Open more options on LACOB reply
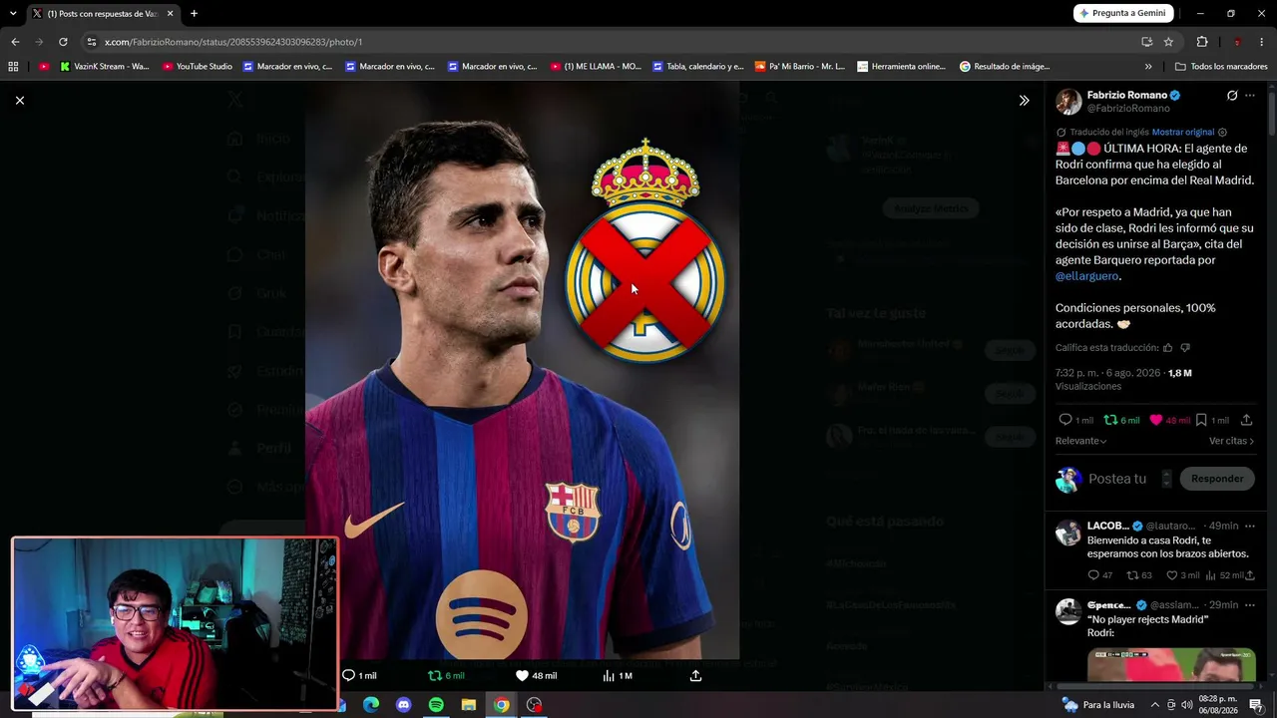Image resolution: width=1277 pixels, height=718 pixels. point(1250,526)
